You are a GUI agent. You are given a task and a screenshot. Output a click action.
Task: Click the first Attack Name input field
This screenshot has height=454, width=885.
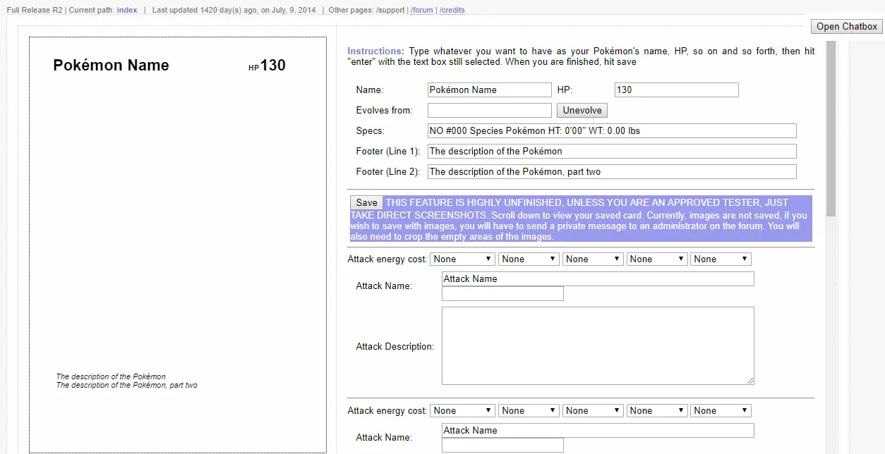(x=597, y=279)
